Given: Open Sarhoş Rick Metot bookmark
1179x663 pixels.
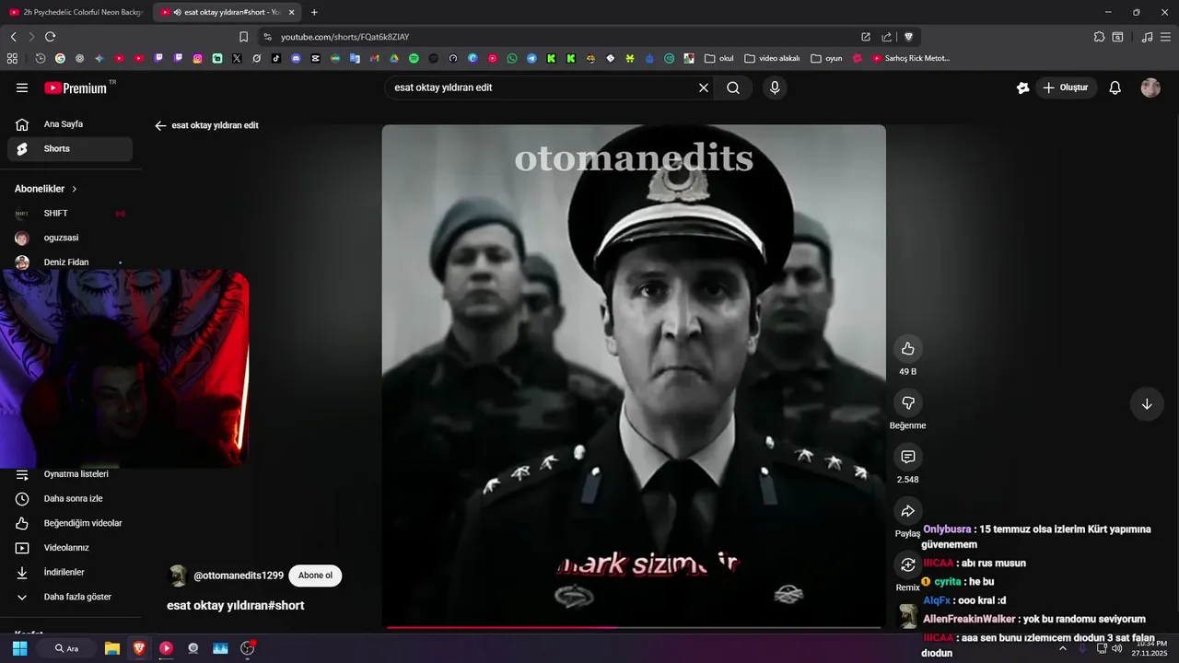Looking at the screenshot, I should (910, 58).
